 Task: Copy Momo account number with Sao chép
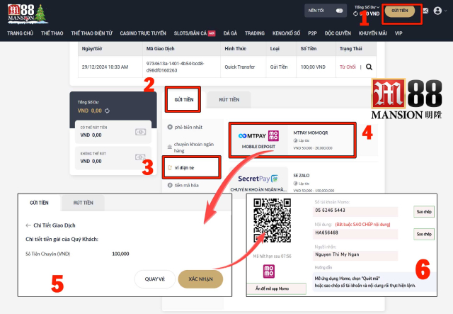click(x=424, y=212)
